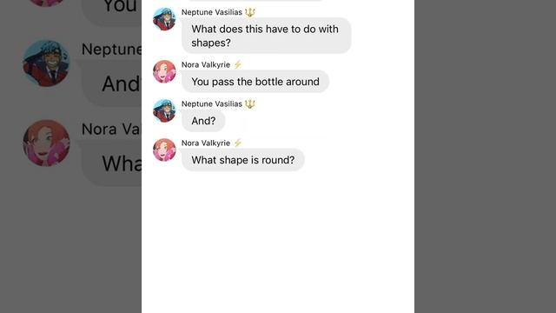This screenshot has height=313, width=556.
Task: Click trident emoji after first Neptune Vasilias name
Action: [250, 12]
